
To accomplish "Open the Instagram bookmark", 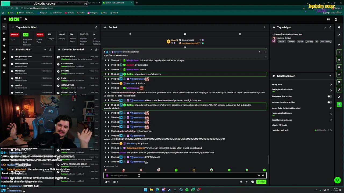I will (92, 13).
